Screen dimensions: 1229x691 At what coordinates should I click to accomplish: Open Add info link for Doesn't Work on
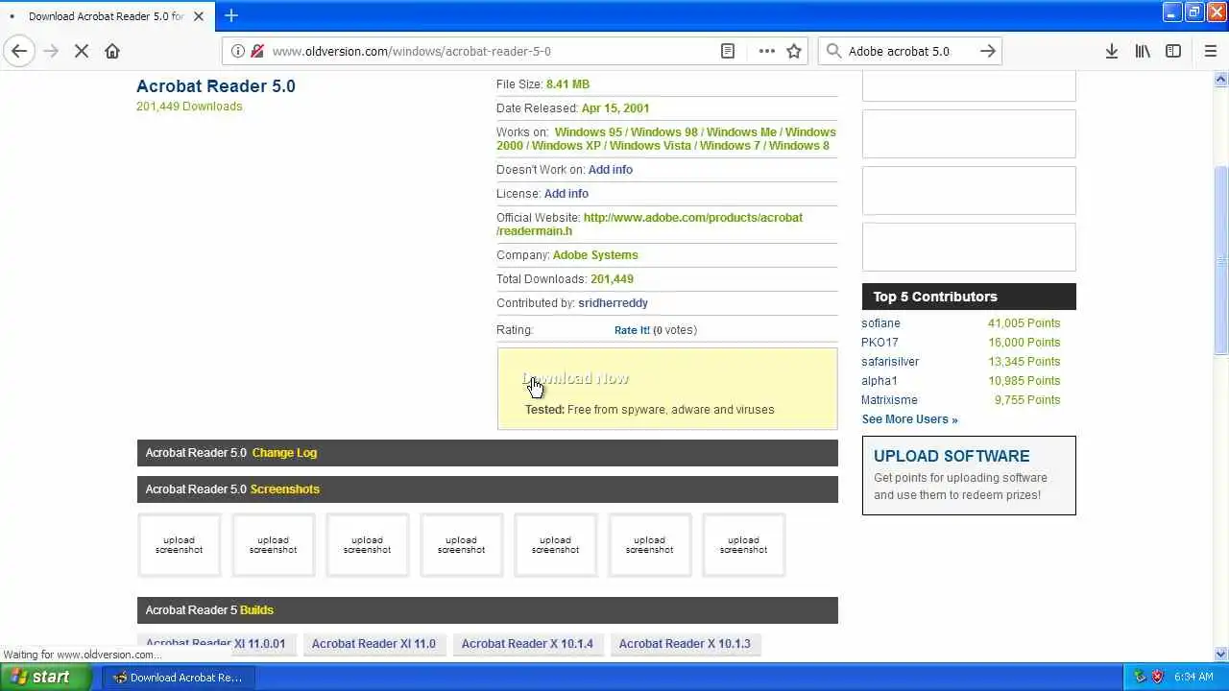610,170
